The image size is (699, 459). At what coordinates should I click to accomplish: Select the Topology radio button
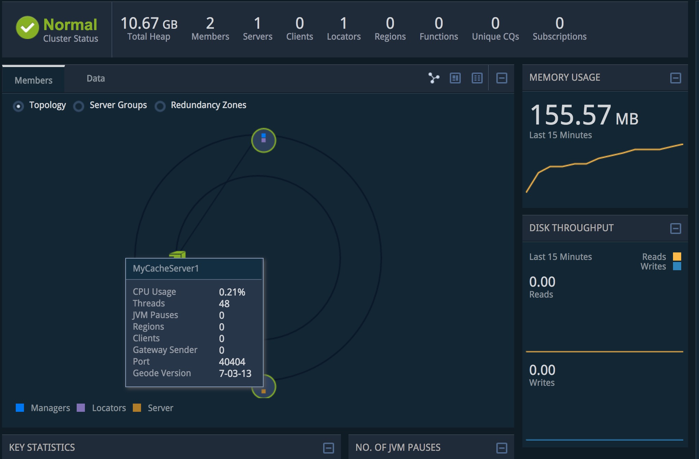(18, 106)
